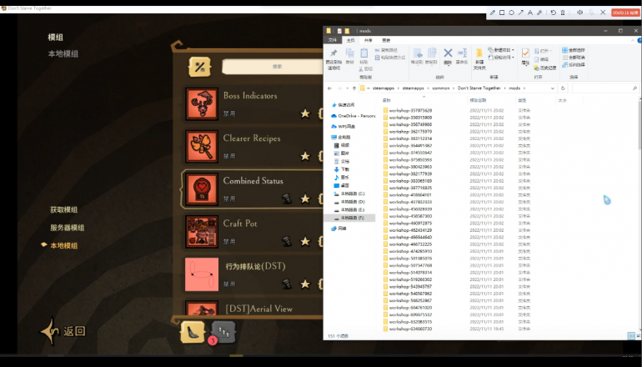642x367 pixels.
Task: Select 本地磁盘 (C:) in navigation pane
Action: click(349, 194)
